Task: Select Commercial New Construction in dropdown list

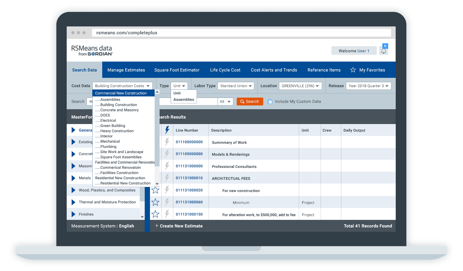Action: [123, 93]
